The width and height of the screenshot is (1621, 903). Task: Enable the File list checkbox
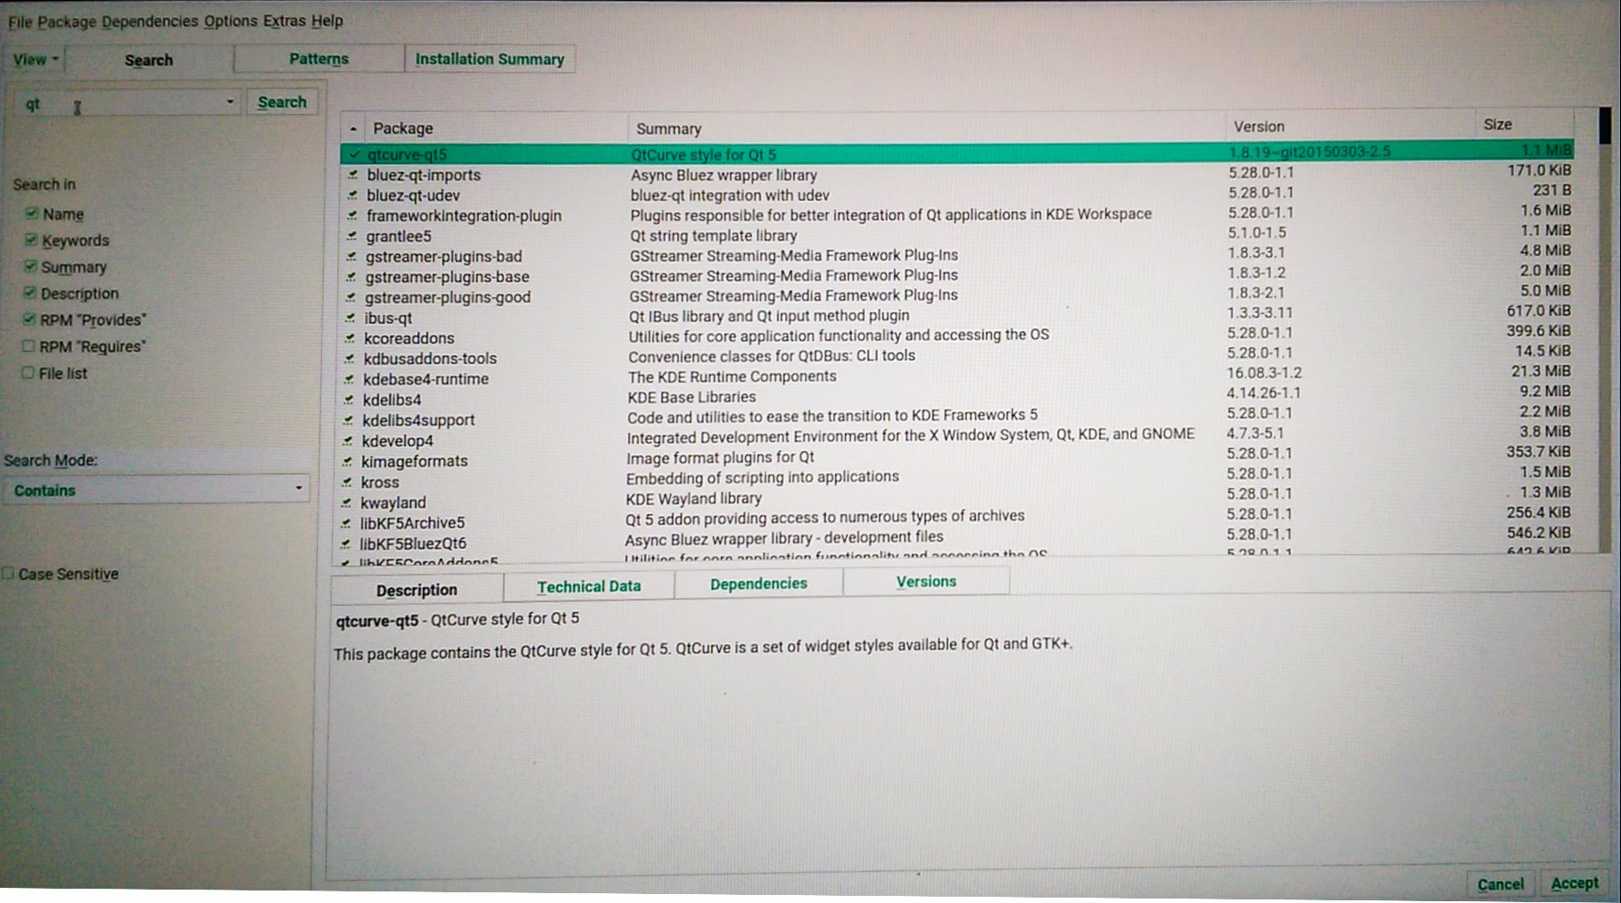pos(28,373)
